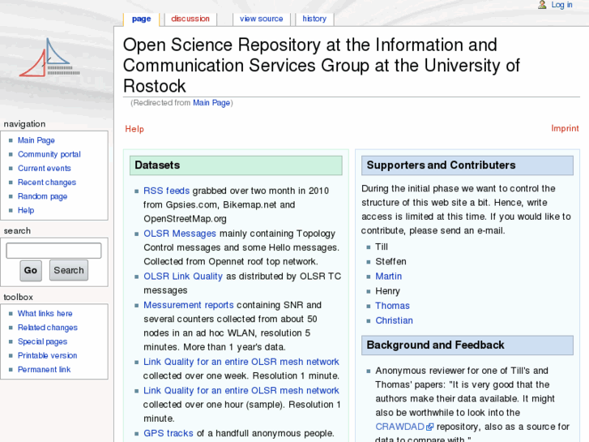Click the user icon beside Log in
The image size is (589, 442).
coord(542,5)
